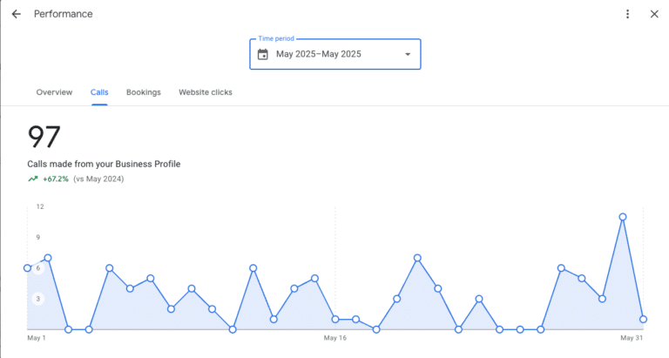Click the May 16 axis label
The image size is (669, 358).
pos(335,338)
